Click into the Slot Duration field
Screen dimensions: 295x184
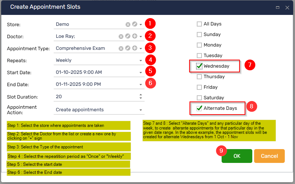coord(95,97)
